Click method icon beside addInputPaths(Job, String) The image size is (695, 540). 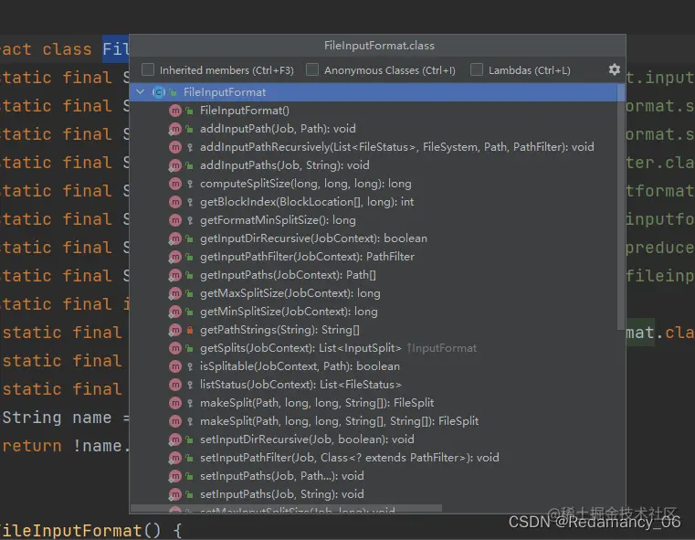[x=175, y=165]
